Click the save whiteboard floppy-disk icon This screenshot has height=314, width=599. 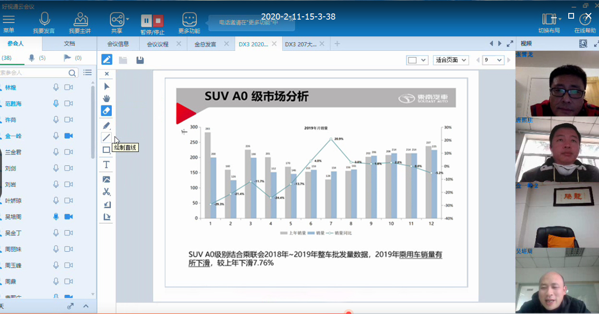[140, 60]
